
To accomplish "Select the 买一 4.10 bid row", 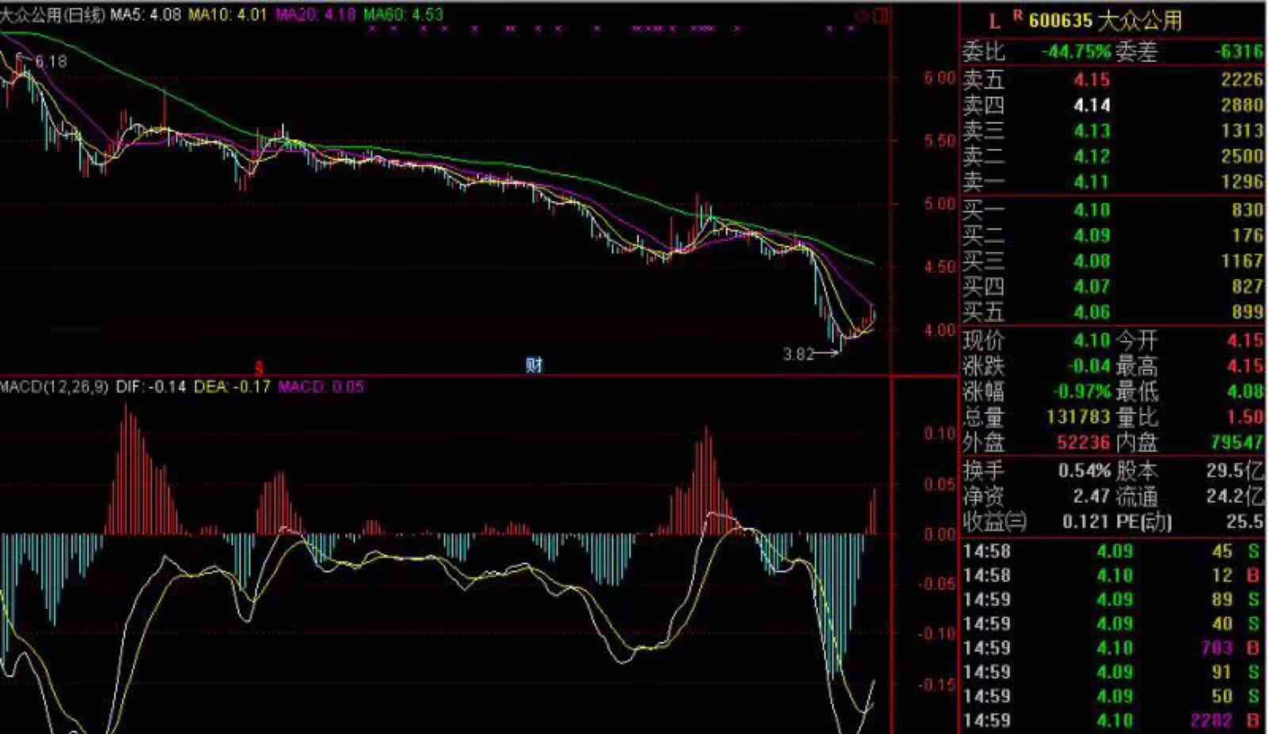I will point(1113,209).
